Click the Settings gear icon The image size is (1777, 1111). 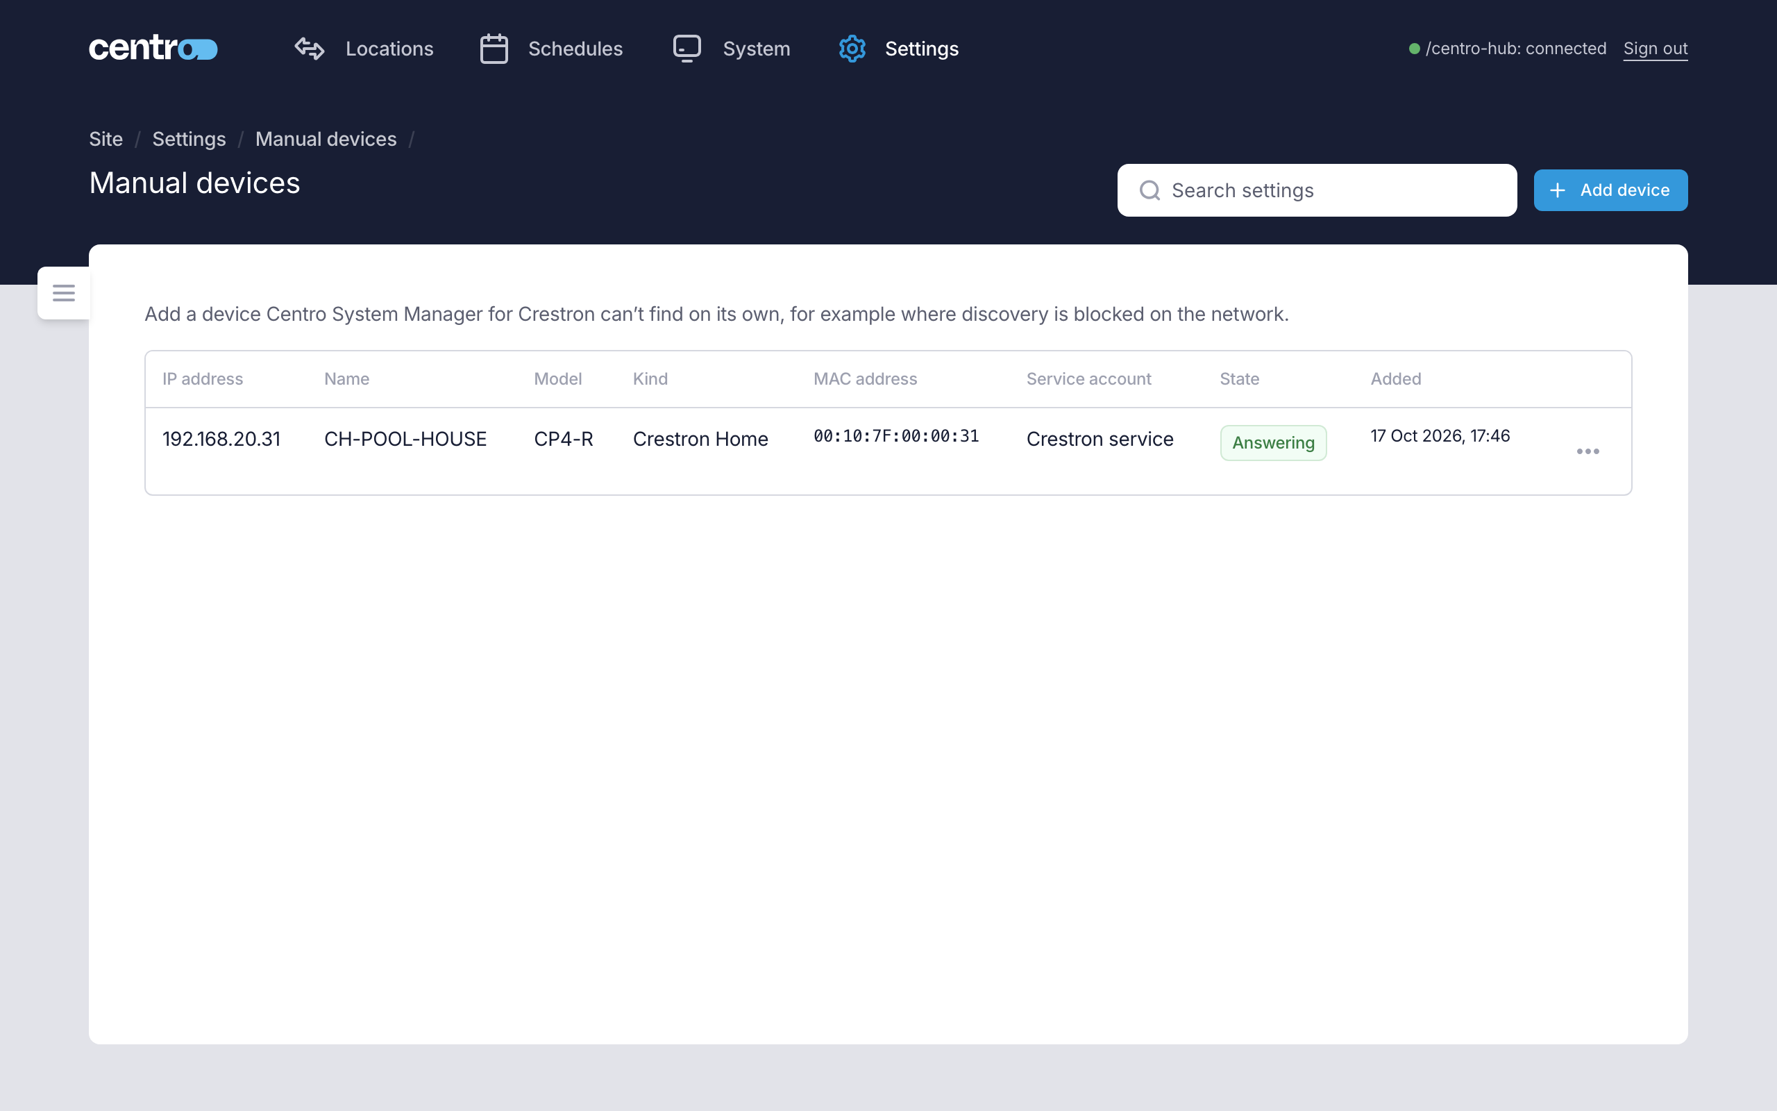(852, 49)
